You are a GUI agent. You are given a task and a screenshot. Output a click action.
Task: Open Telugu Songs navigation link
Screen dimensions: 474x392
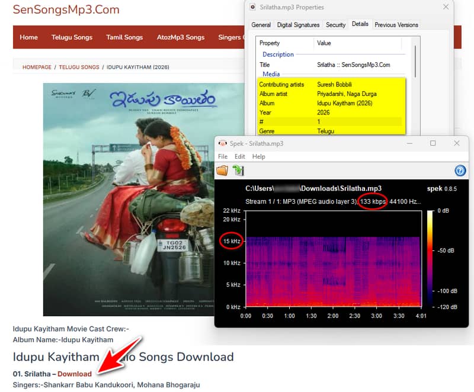[72, 37]
